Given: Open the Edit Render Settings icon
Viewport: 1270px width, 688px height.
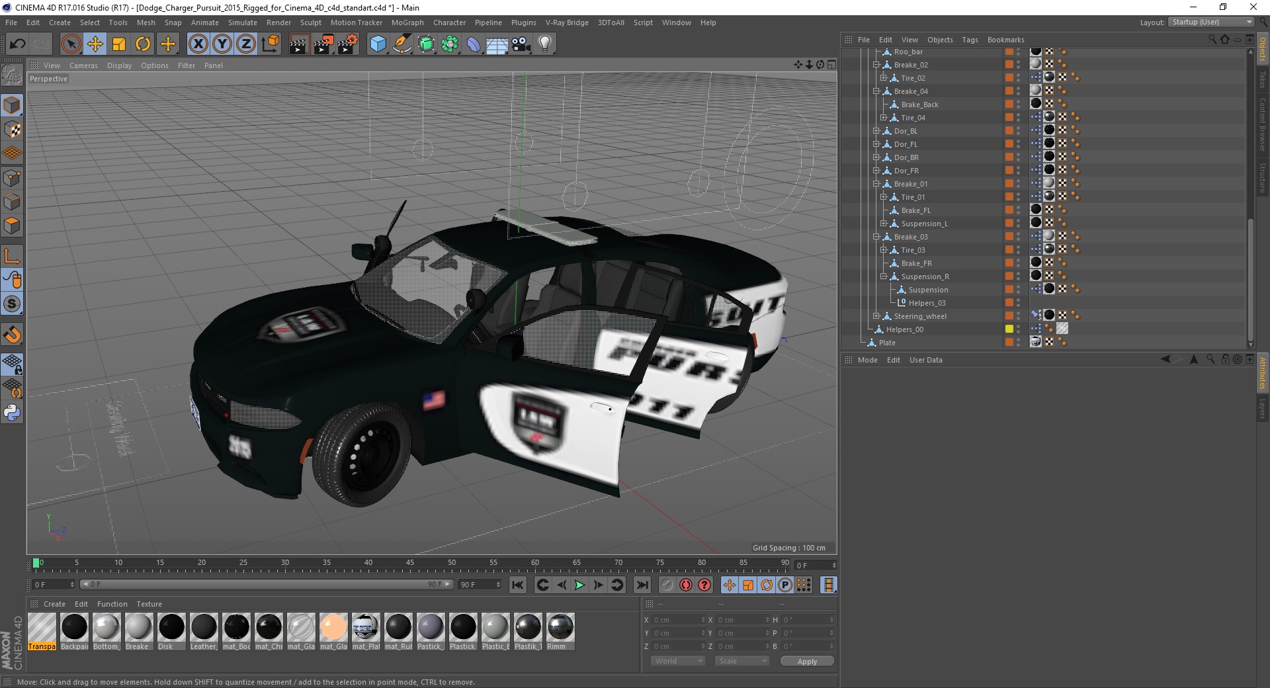Looking at the screenshot, I should coord(348,44).
